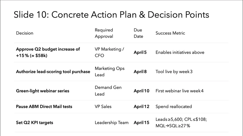This screenshot has height=136, width=243.
Task: Select 'Approve Q2 budget increase' decision cell
Action: [x=48, y=52]
